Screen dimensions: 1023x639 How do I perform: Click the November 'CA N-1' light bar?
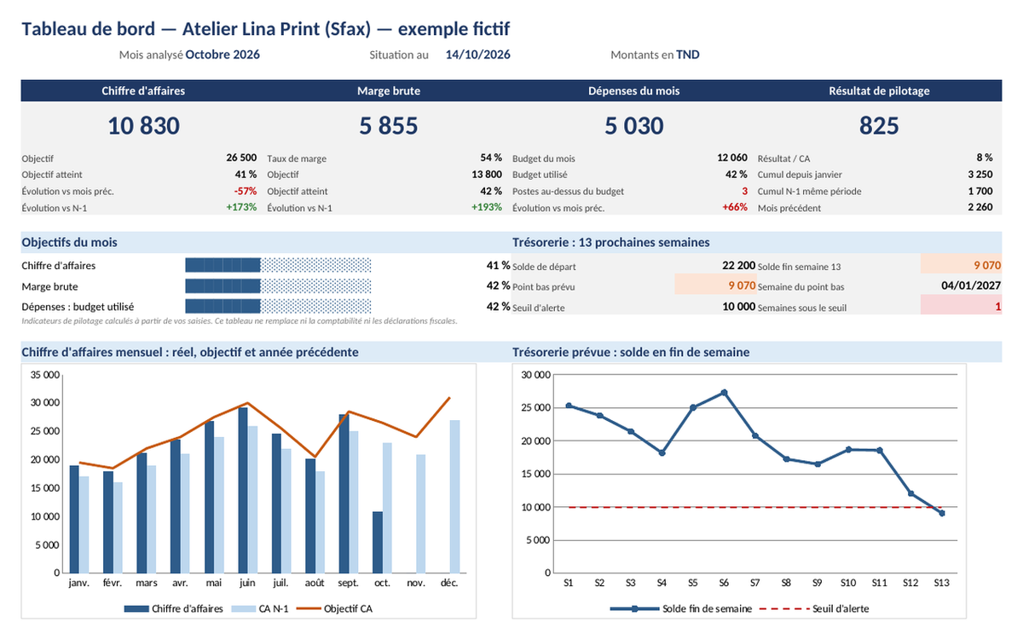pyautogui.click(x=421, y=513)
